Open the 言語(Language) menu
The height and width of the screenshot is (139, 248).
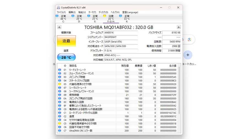tap(130, 12)
